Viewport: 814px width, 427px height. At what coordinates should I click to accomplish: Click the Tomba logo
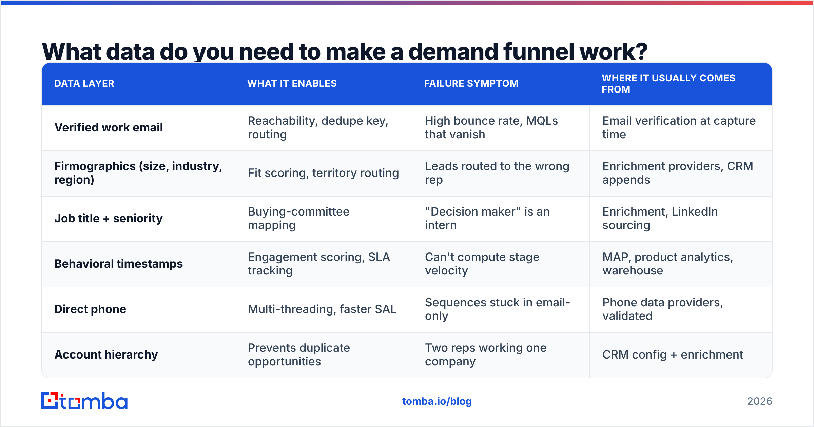[84, 401]
